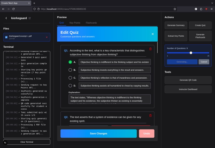This screenshot has width=215, height=148.
Task: Edit answer C text for Q1
Action: (115, 78)
